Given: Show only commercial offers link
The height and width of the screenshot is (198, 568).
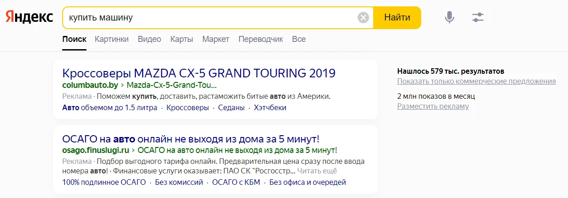Looking at the screenshot, I should coord(476,81).
